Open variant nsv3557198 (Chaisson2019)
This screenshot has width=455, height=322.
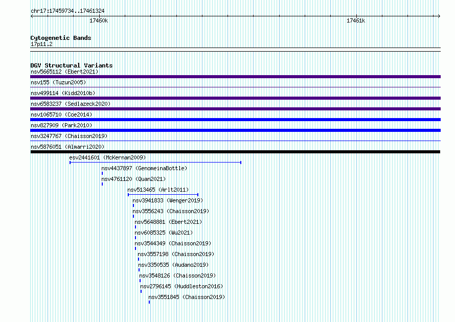[176, 254]
